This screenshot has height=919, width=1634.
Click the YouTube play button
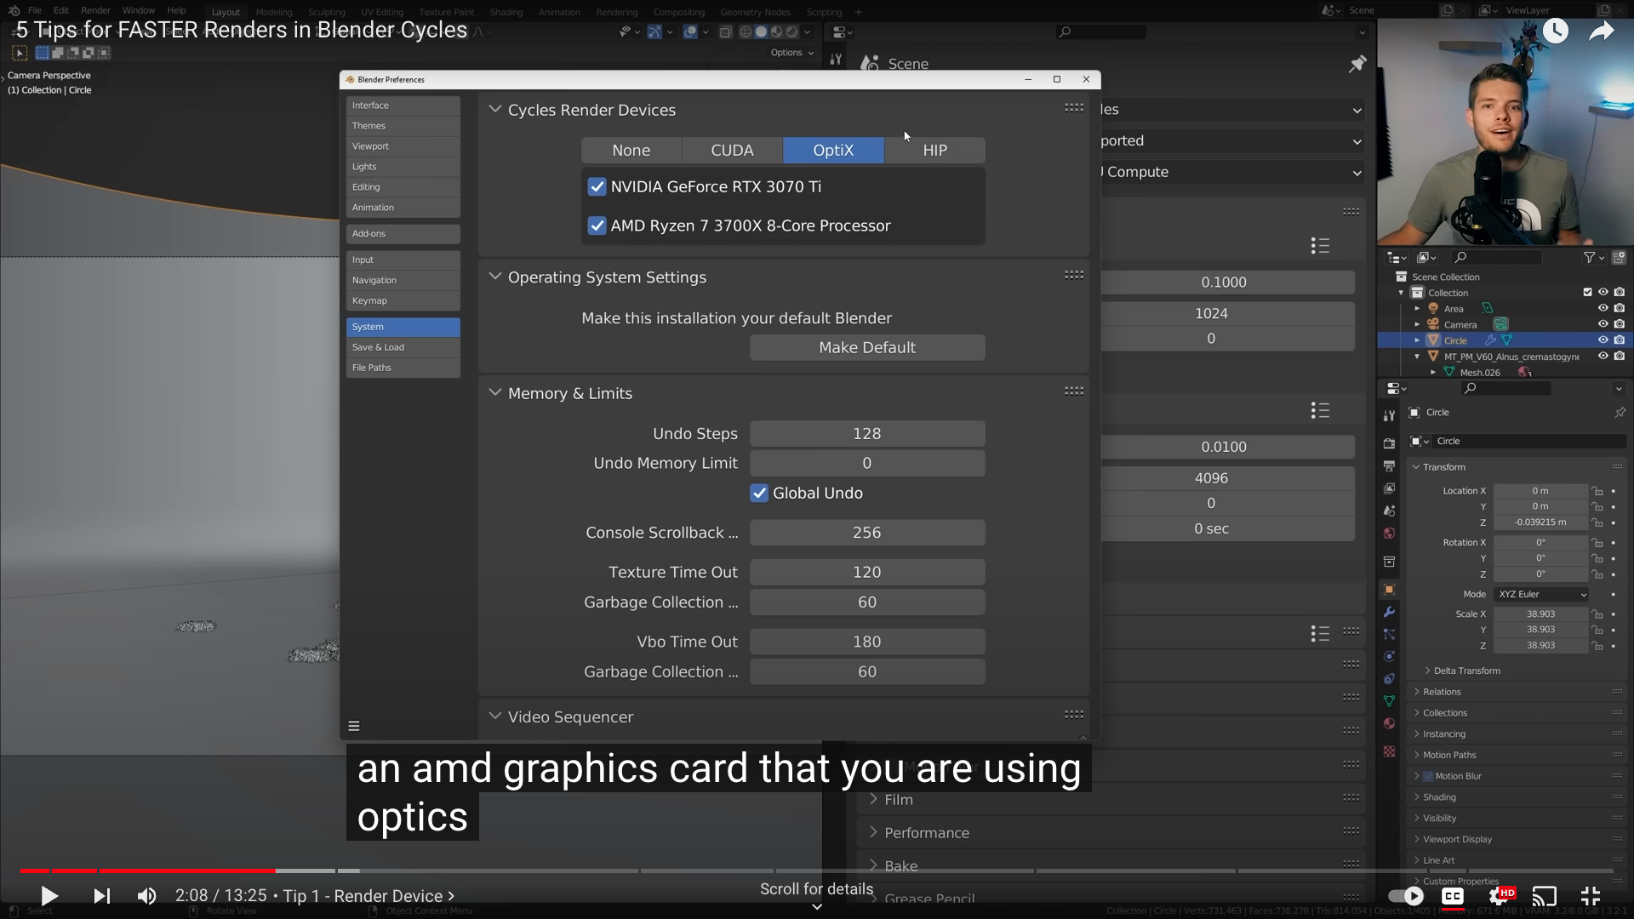(x=49, y=896)
